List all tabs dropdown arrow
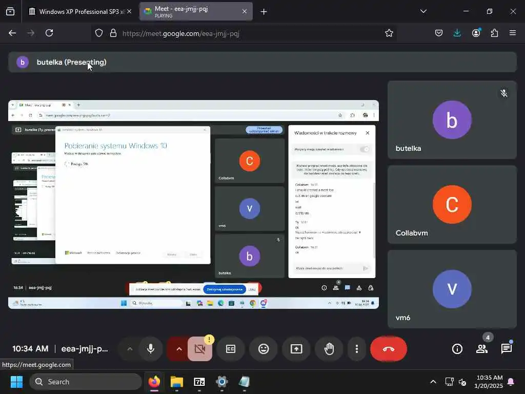This screenshot has height=394, width=525. point(423,11)
